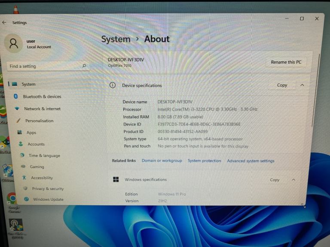The height and width of the screenshot is (247, 330).
Task: Open the Apps settings page
Action: tap(31, 133)
